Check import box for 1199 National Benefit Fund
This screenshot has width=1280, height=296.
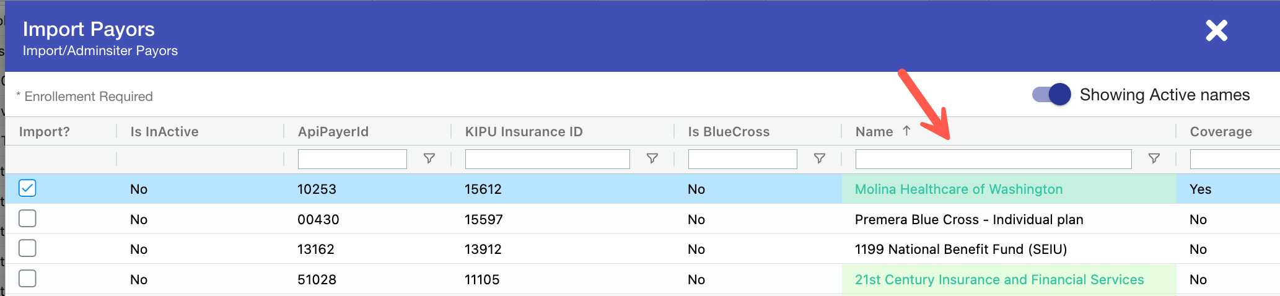27,248
